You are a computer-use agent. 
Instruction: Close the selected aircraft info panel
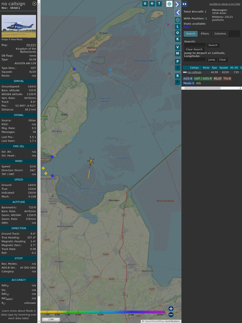pyautogui.click(x=34, y=3)
